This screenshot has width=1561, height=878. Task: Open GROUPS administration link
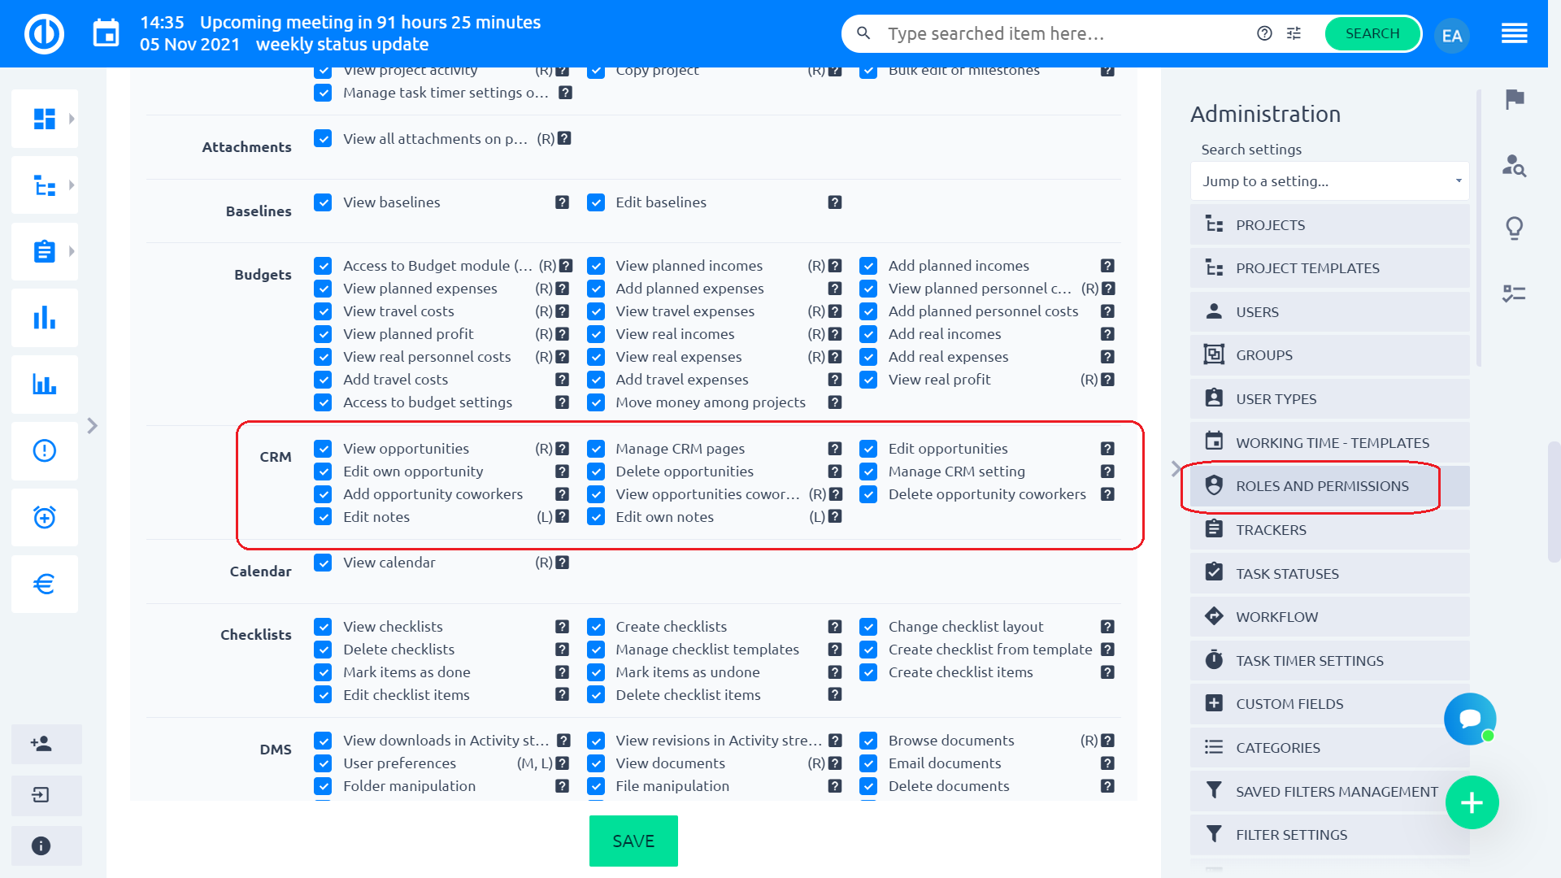point(1329,355)
